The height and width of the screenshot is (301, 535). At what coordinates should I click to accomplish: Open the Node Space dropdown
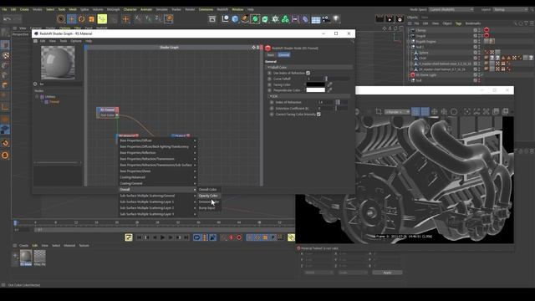click(x=451, y=9)
